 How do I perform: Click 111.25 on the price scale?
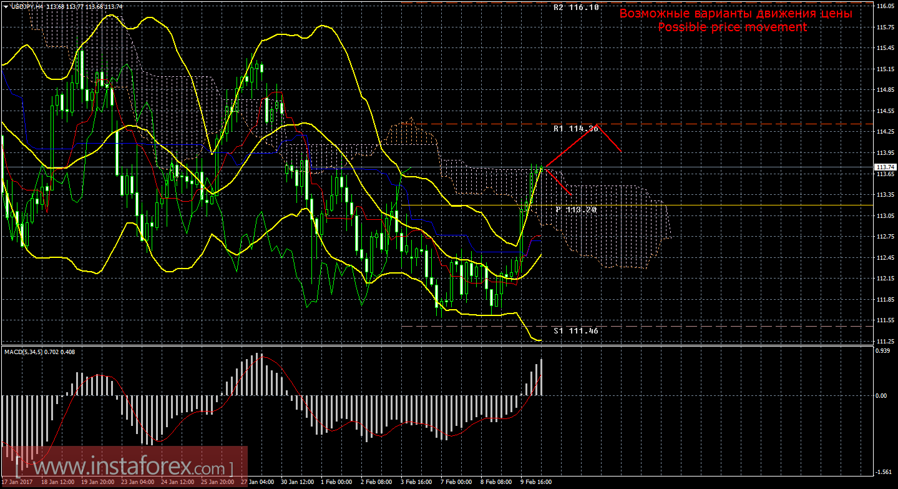[x=884, y=342]
